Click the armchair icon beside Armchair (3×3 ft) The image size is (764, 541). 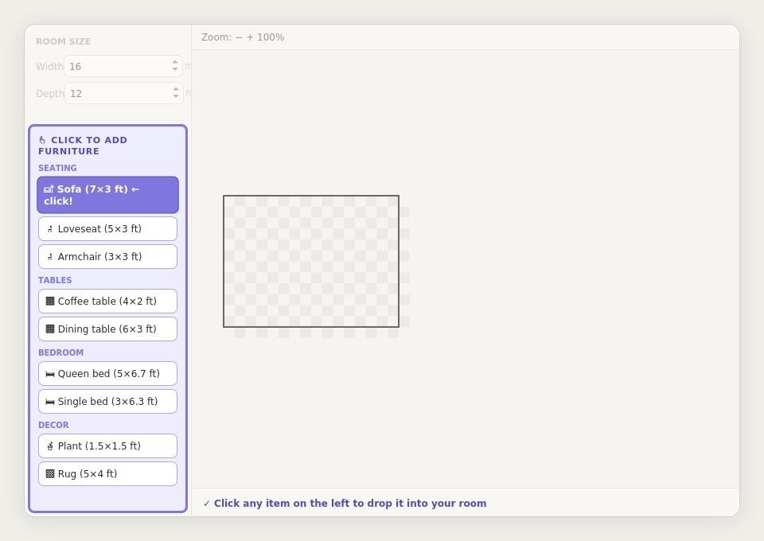[50, 256]
